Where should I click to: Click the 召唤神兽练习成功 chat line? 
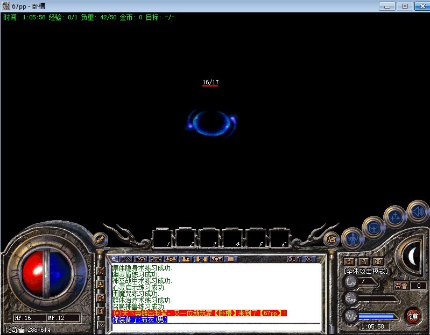pyautogui.click(x=139, y=307)
